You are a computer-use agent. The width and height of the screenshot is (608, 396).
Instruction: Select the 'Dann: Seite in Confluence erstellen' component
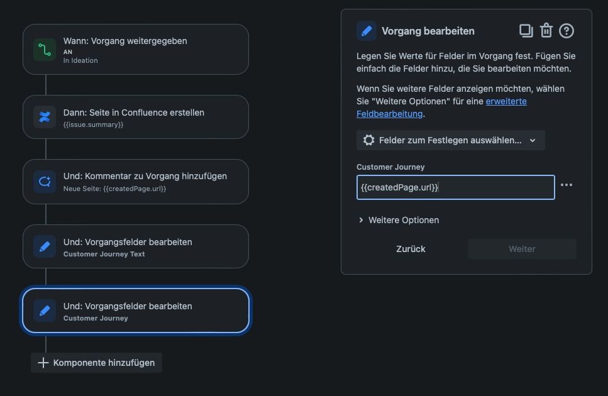pyautogui.click(x=135, y=116)
